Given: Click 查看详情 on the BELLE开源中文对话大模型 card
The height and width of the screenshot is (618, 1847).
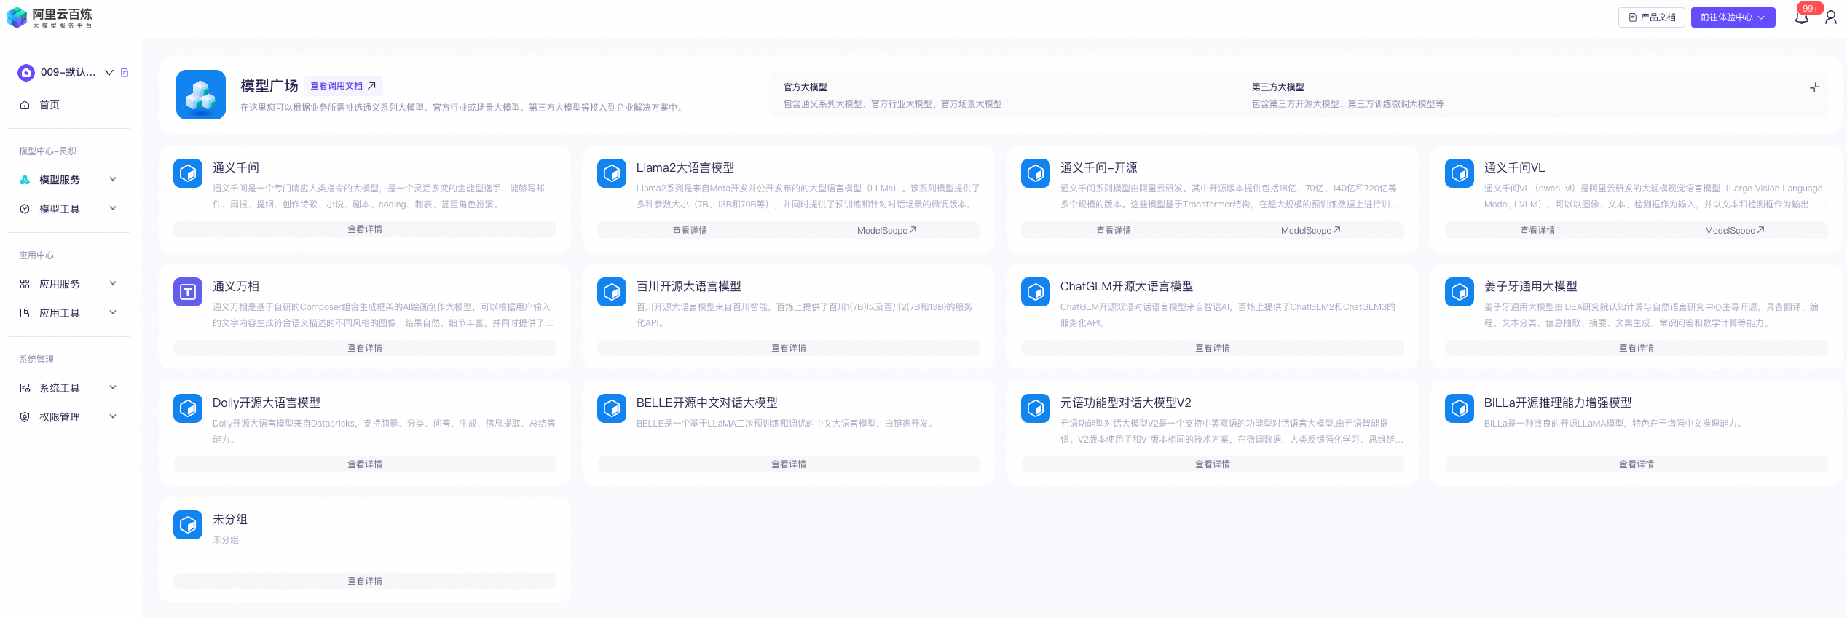Looking at the screenshot, I should (x=789, y=464).
